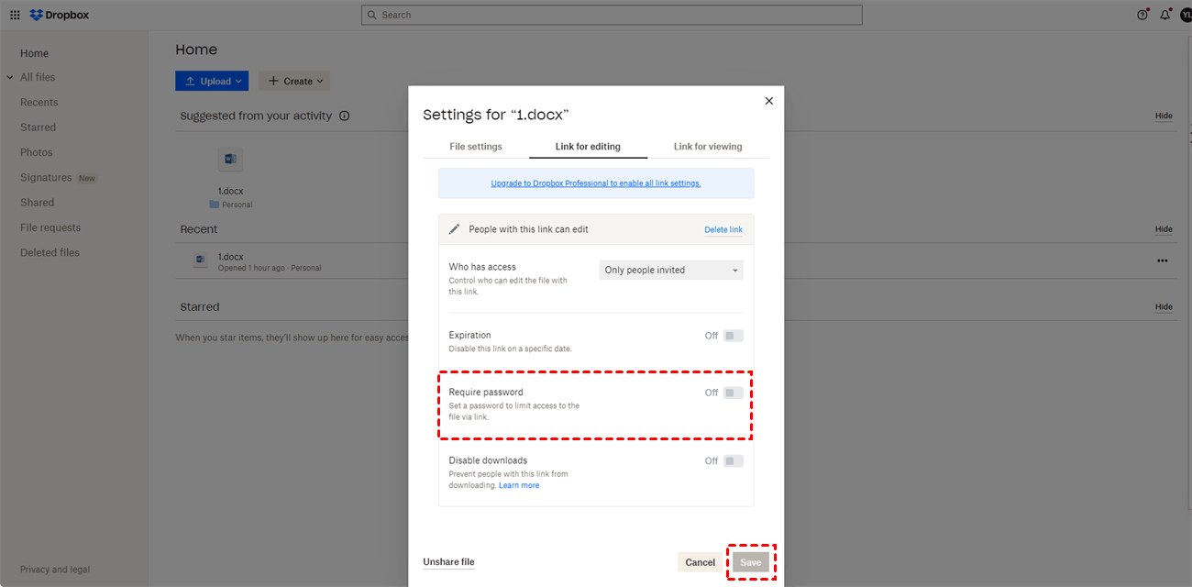The image size is (1192, 587).
Task: Open the Create dropdown menu
Action: pos(294,82)
